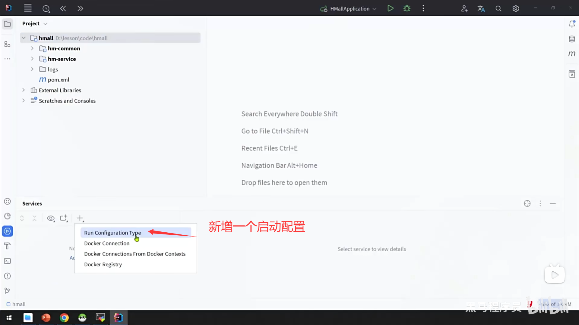Click the More actions three-dot button in the toolbar
This screenshot has width=579, height=325.
(x=423, y=8)
